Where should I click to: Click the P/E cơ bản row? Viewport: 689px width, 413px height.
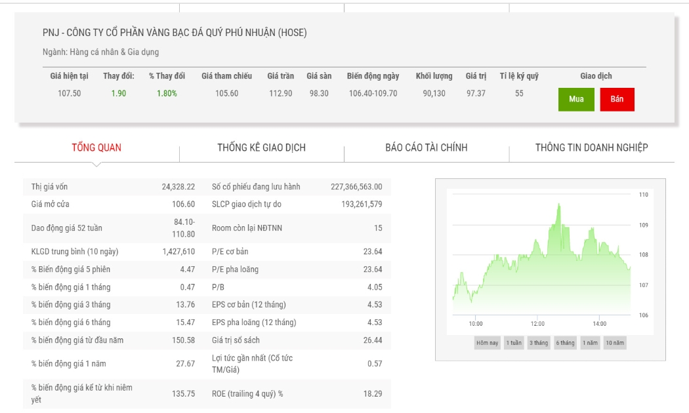click(x=297, y=252)
